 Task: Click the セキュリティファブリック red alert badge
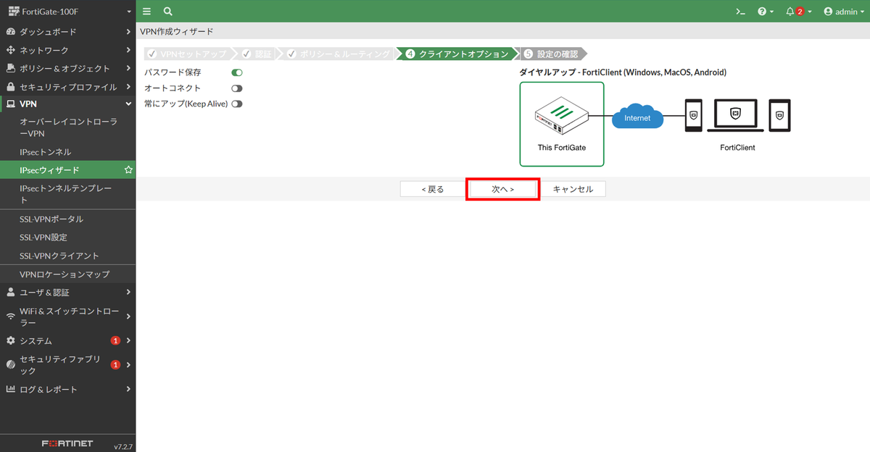point(115,365)
